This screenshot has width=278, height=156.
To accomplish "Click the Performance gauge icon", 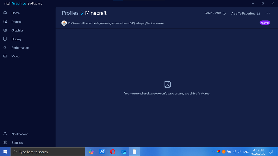I will click(5, 47).
